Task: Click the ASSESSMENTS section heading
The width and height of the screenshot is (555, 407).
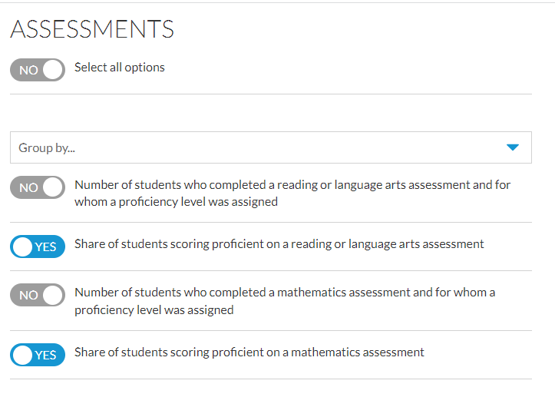Action: (92, 28)
